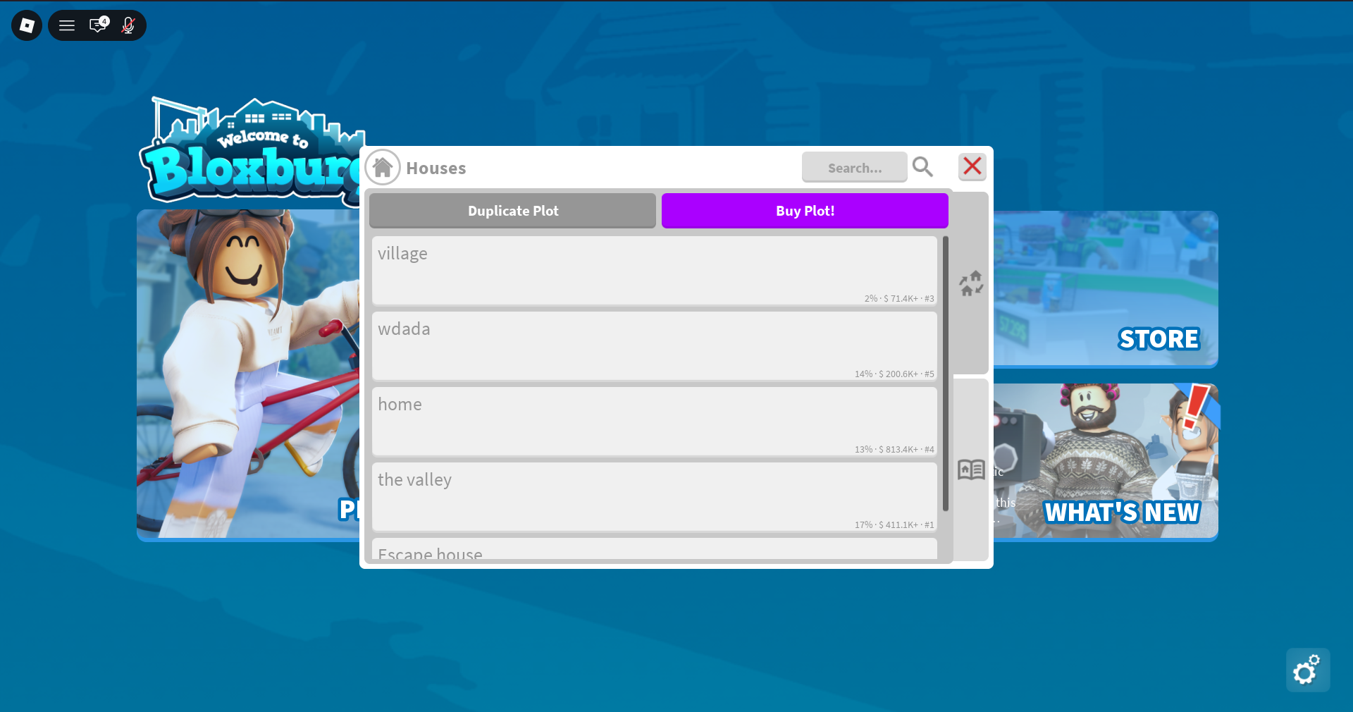Click the purple Buy Plot! button

pos(805,211)
